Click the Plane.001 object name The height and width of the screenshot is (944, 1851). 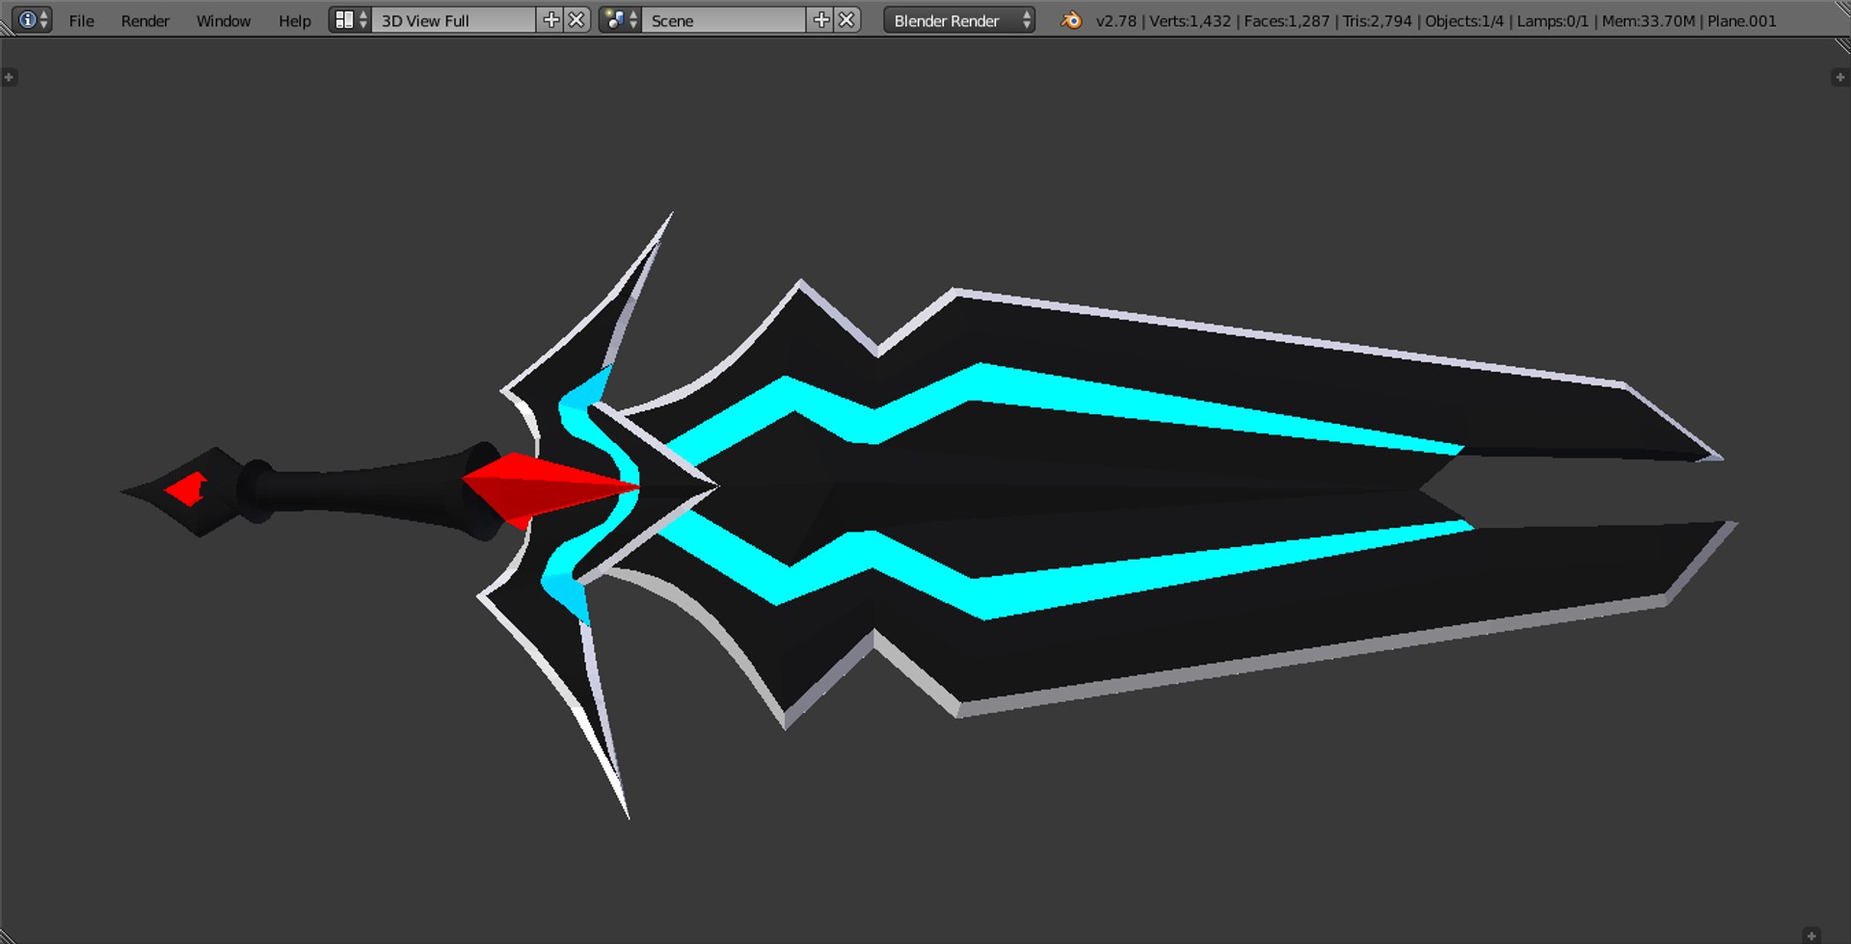click(x=1741, y=20)
